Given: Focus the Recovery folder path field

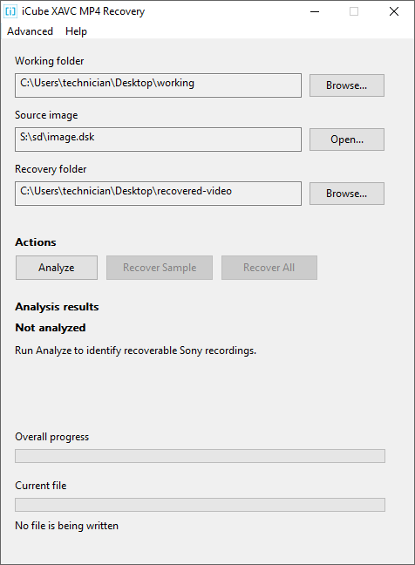Looking at the screenshot, I should coord(158,194).
